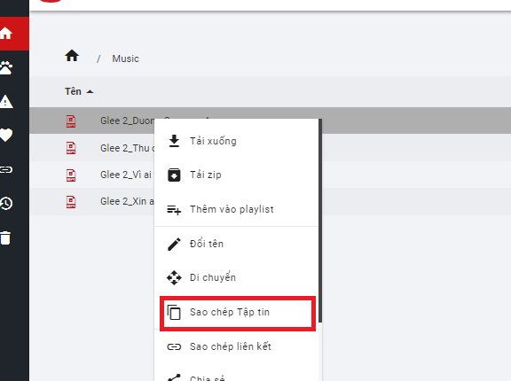Open the warning triangle sidebar icon
This screenshot has height=381, width=511.
(6, 102)
